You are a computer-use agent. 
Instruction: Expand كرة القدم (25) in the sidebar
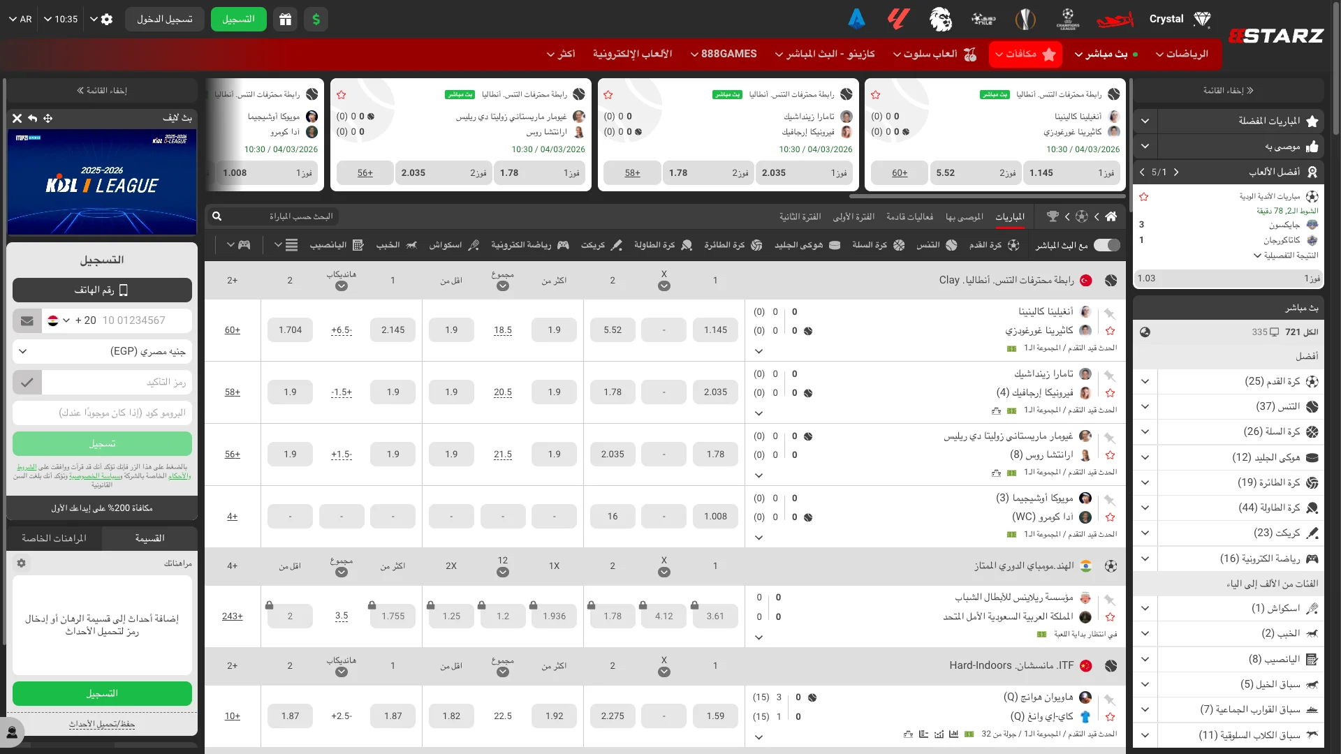1145,381
